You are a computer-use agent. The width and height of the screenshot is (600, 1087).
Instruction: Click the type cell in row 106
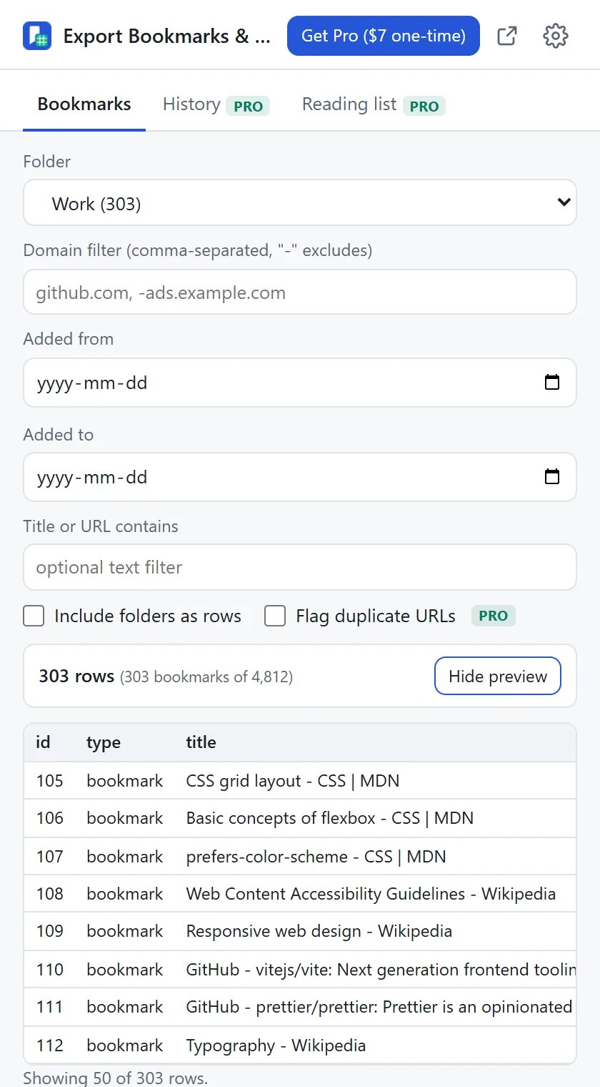coord(125,818)
